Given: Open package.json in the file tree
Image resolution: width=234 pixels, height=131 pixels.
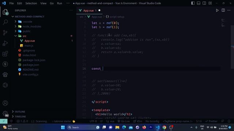Looking at the screenshot, I should 31,65.
